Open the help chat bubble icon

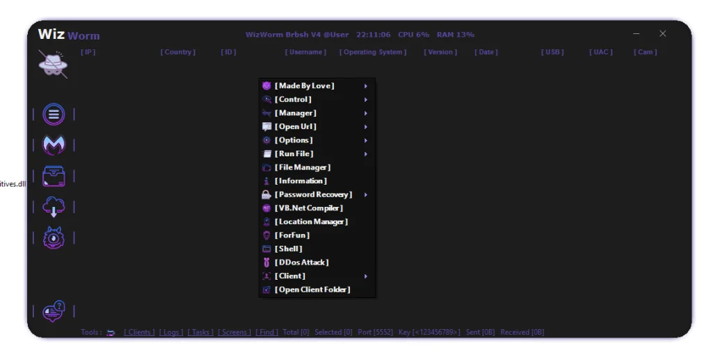click(54, 311)
